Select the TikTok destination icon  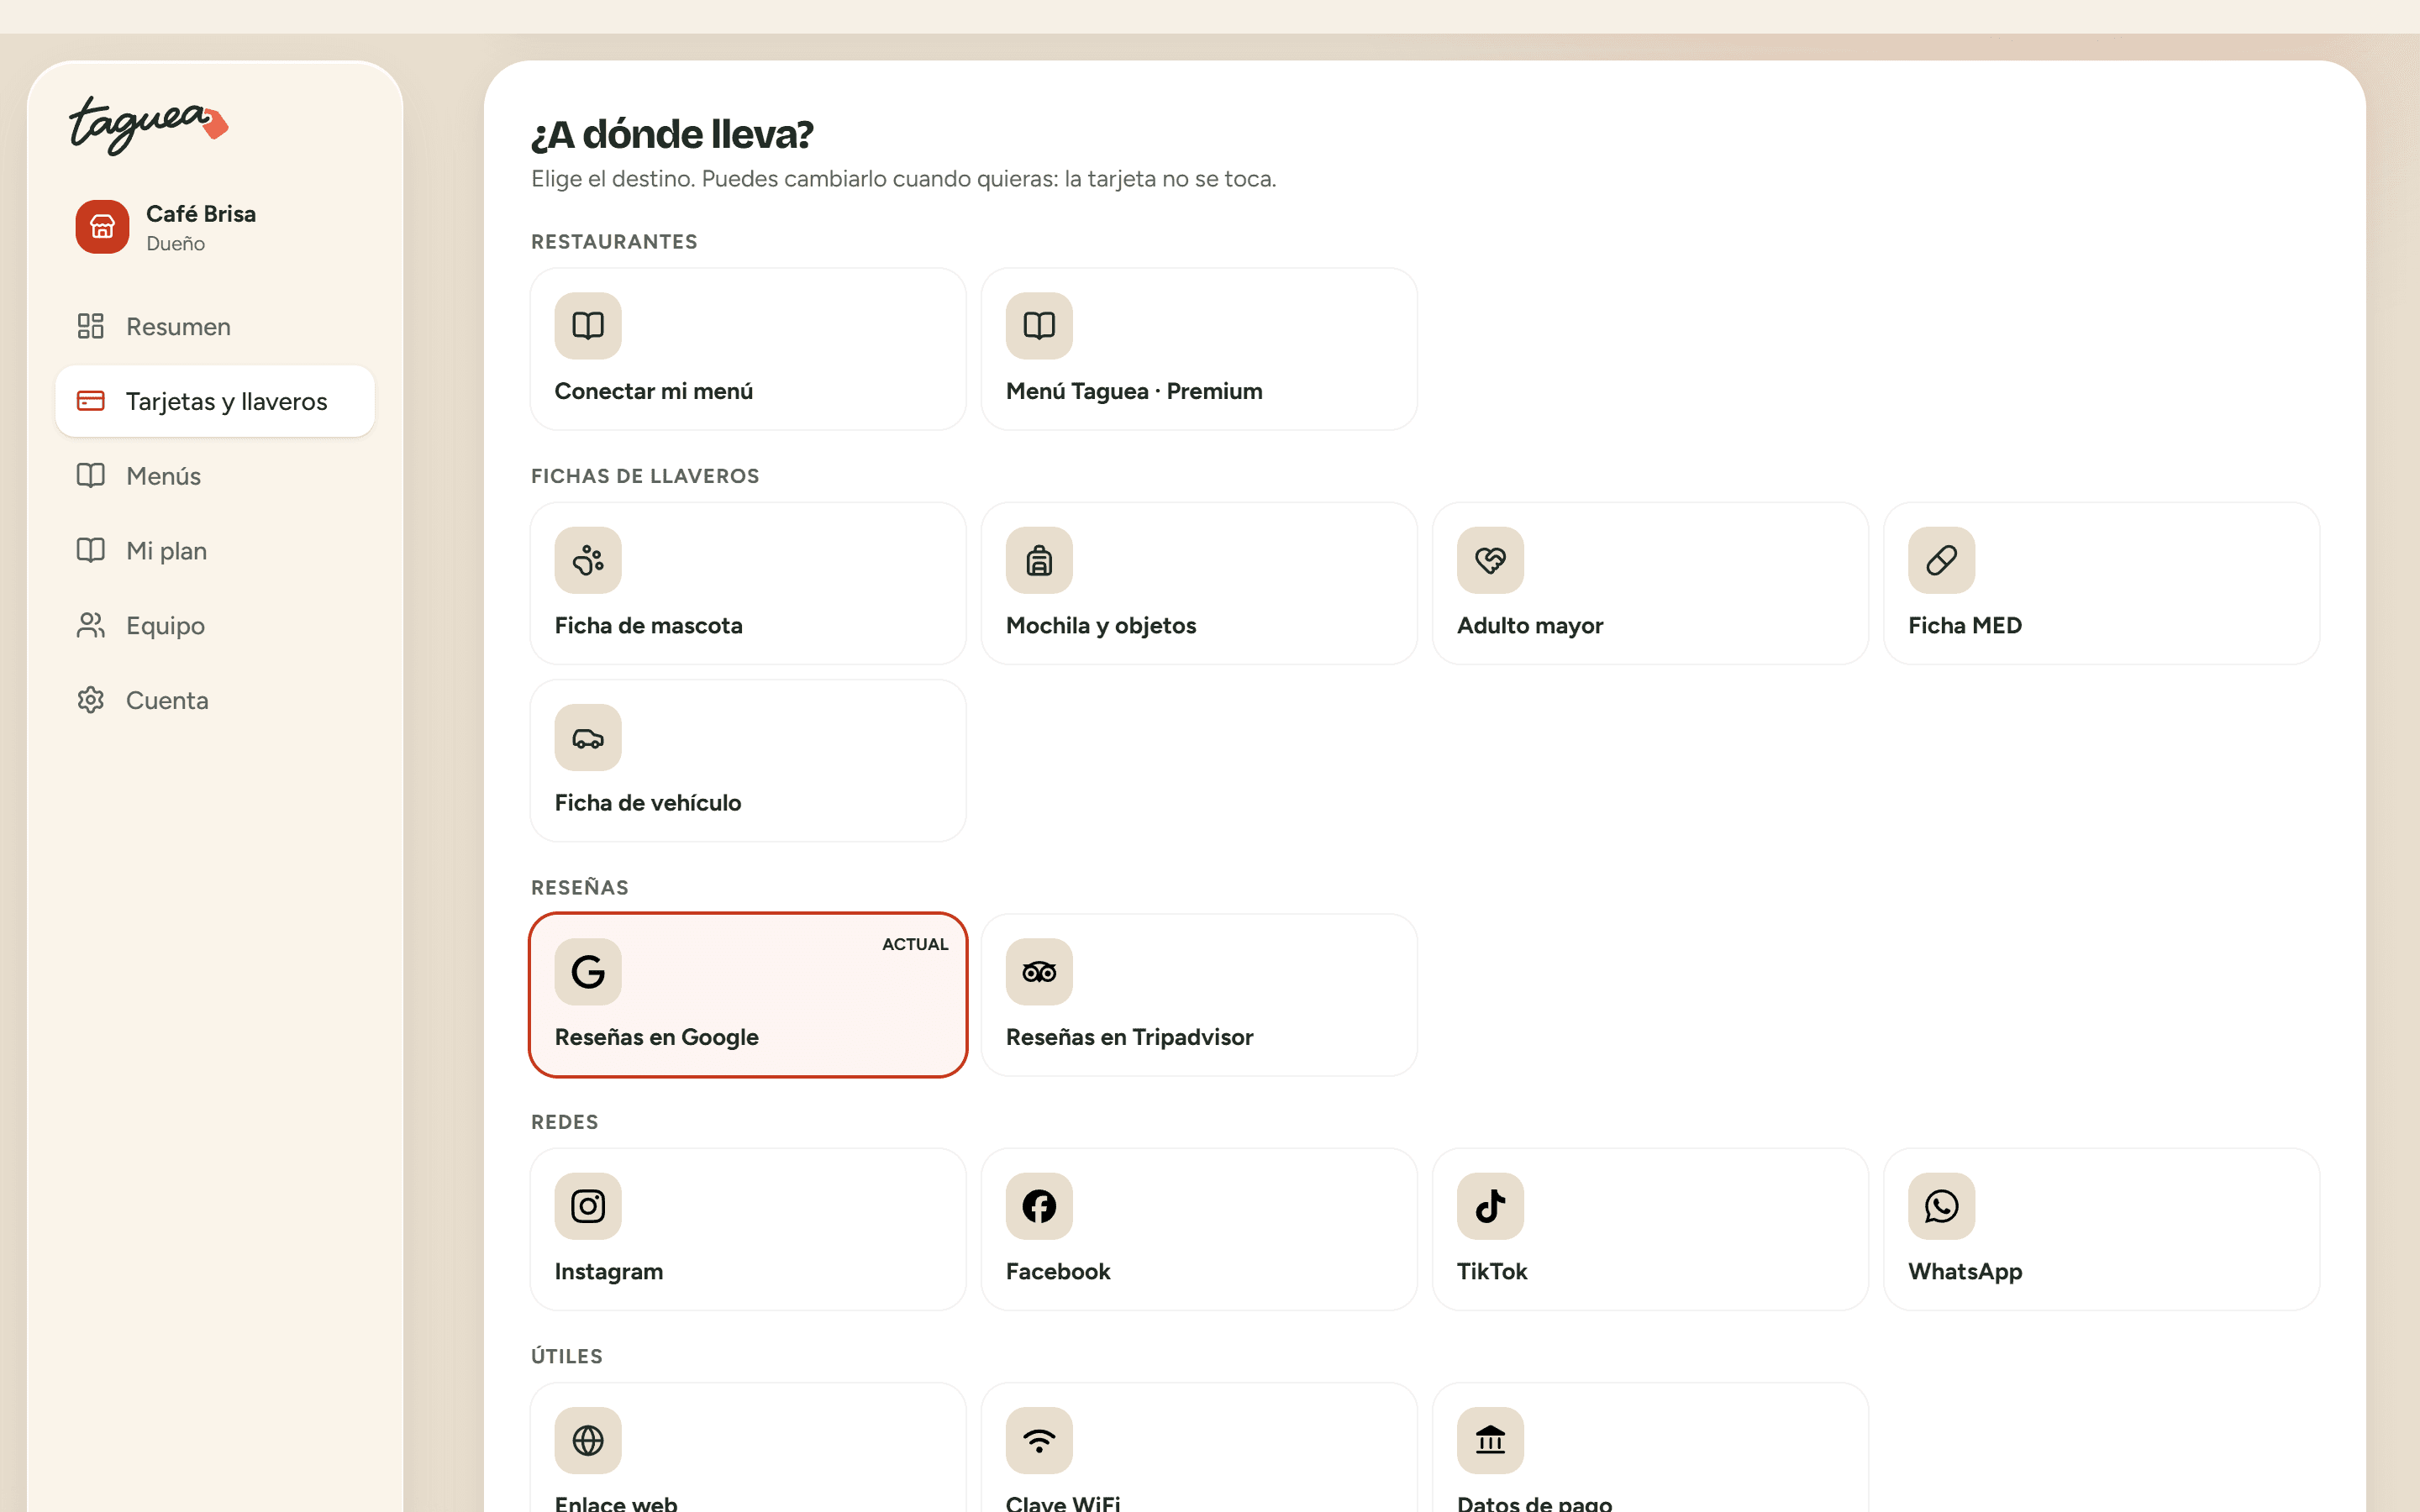click(1490, 1206)
